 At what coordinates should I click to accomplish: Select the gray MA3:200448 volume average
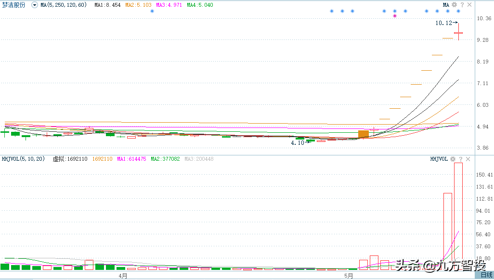(x=199, y=159)
